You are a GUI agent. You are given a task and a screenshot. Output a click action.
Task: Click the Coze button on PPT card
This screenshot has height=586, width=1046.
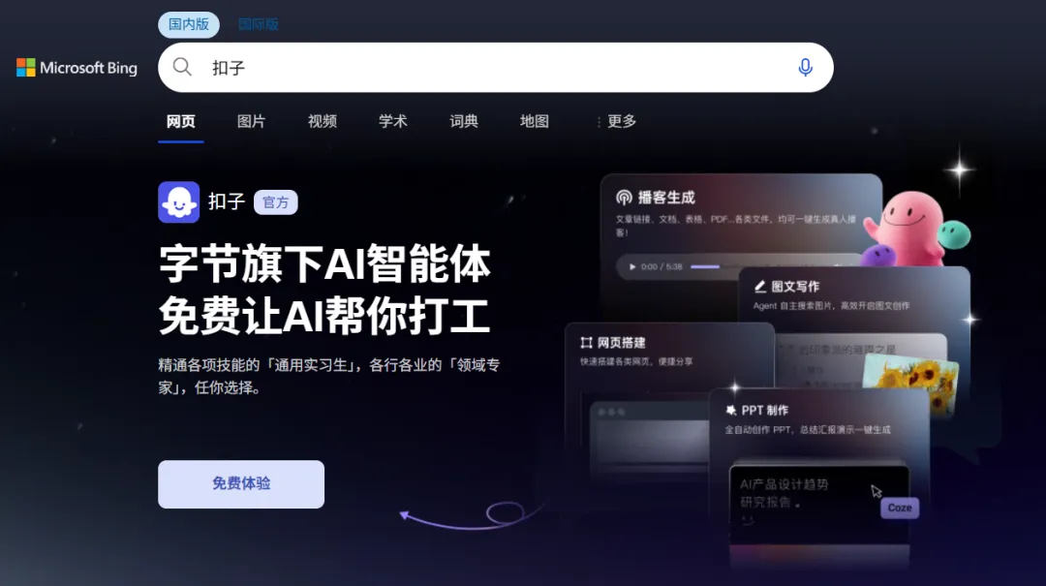[899, 508]
